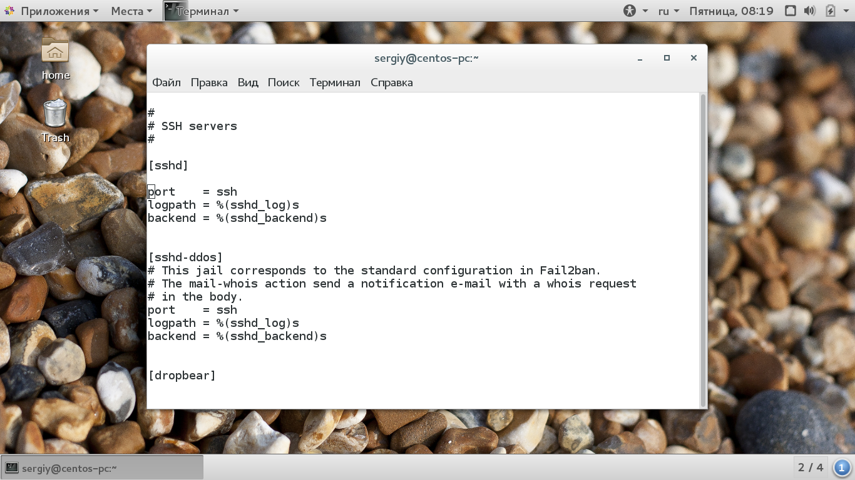The image size is (855, 480).
Task: Open the Приложения applications menu
Action: point(59,11)
